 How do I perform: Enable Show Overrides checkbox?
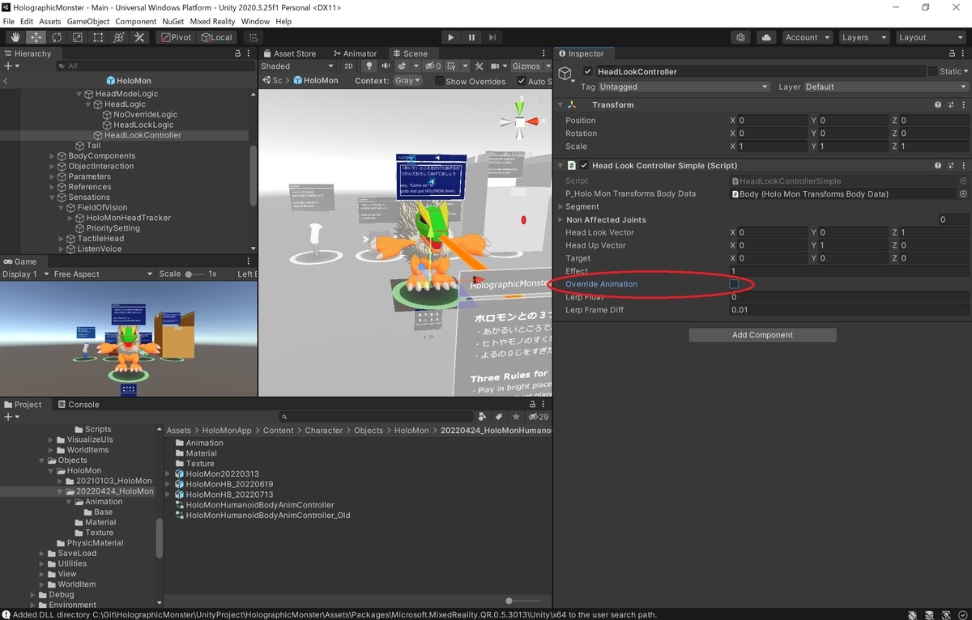click(440, 81)
